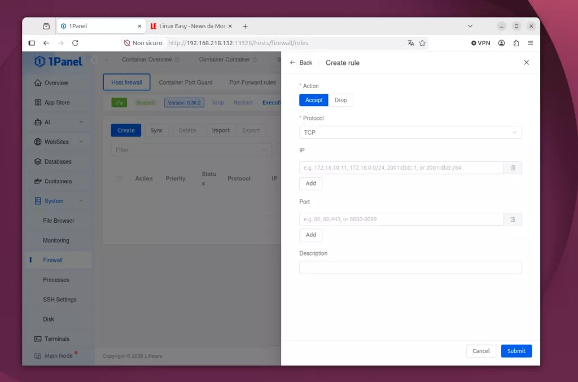
Task: Click the 1Panel logo
Action: coord(58,62)
